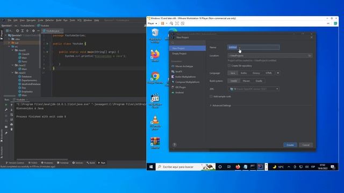
Task: Collapse the Ejercicio1 project root node
Action: pyautogui.click(x=6, y=35)
